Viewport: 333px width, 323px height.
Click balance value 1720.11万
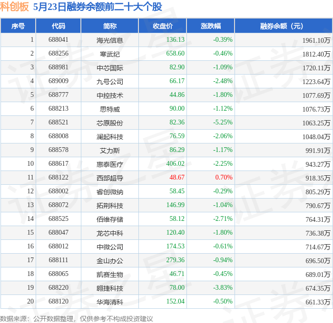316,67
